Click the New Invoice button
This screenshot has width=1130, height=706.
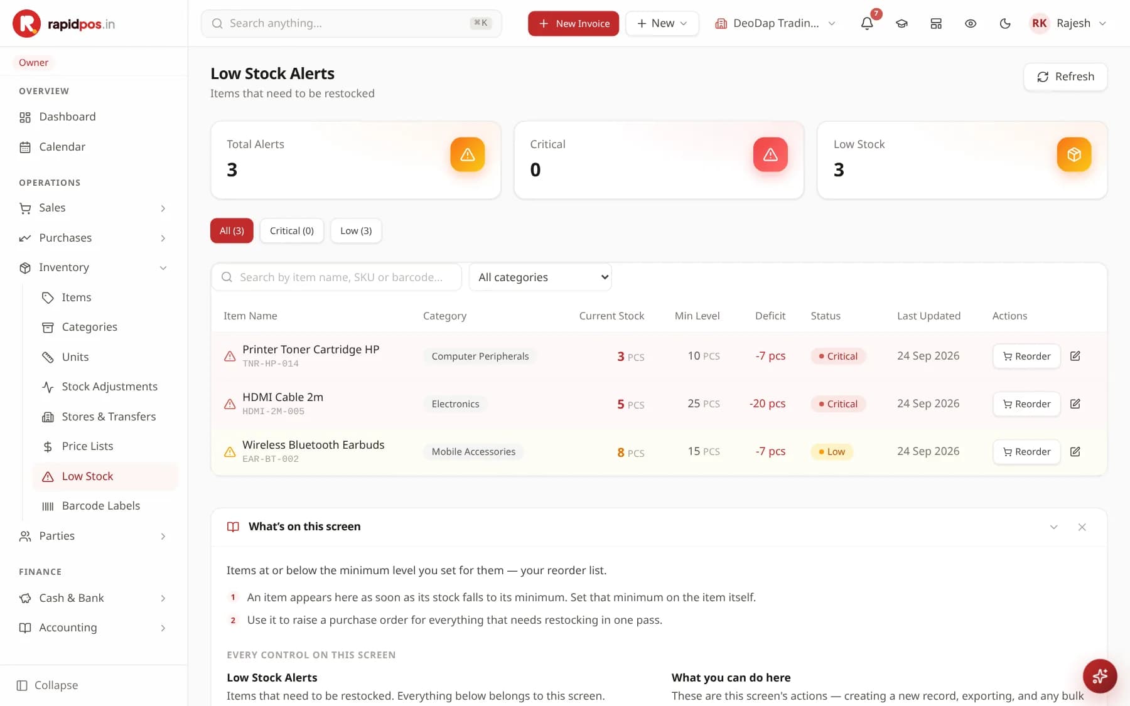click(x=573, y=23)
